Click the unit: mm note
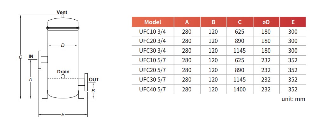The height and width of the screenshot is (126, 325). (x=293, y=99)
